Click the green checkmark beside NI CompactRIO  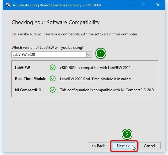click(53, 90)
